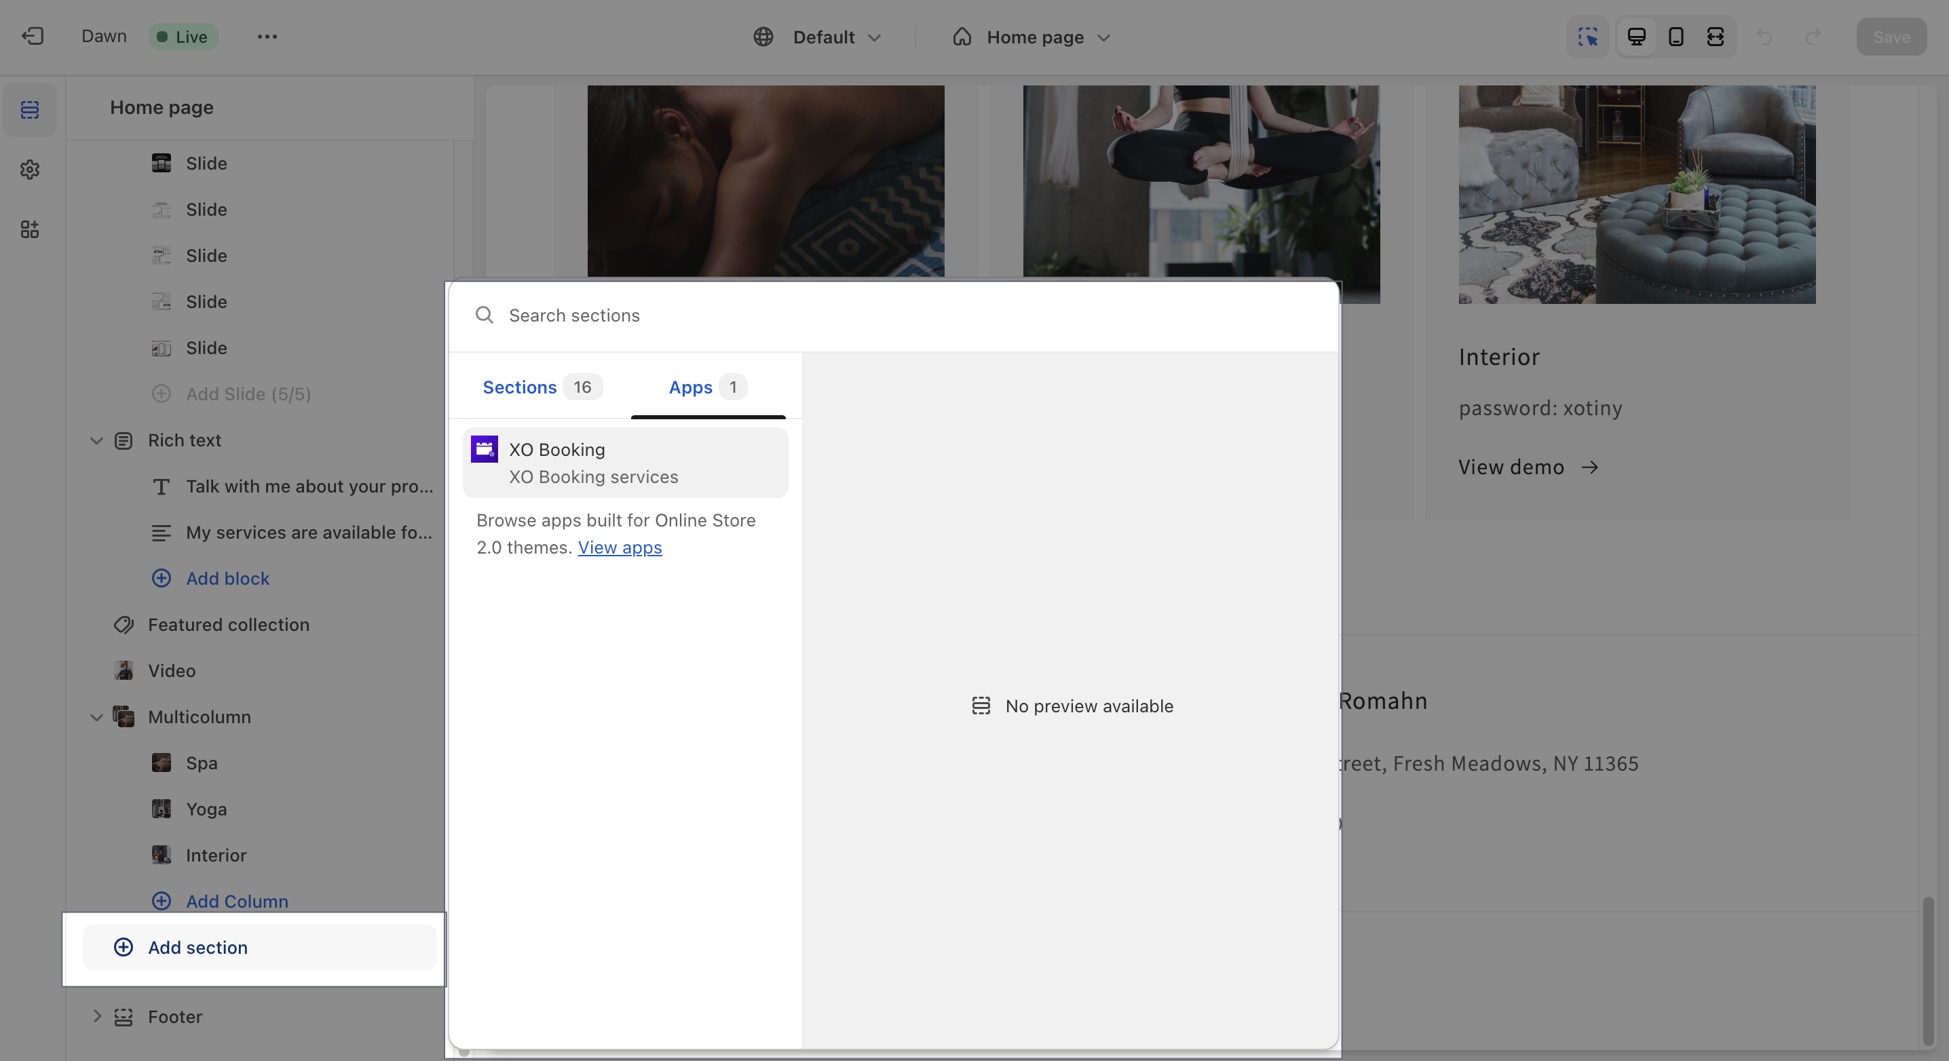Collapse the Multicolumn section
The image size is (1949, 1061).
[x=96, y=717]
